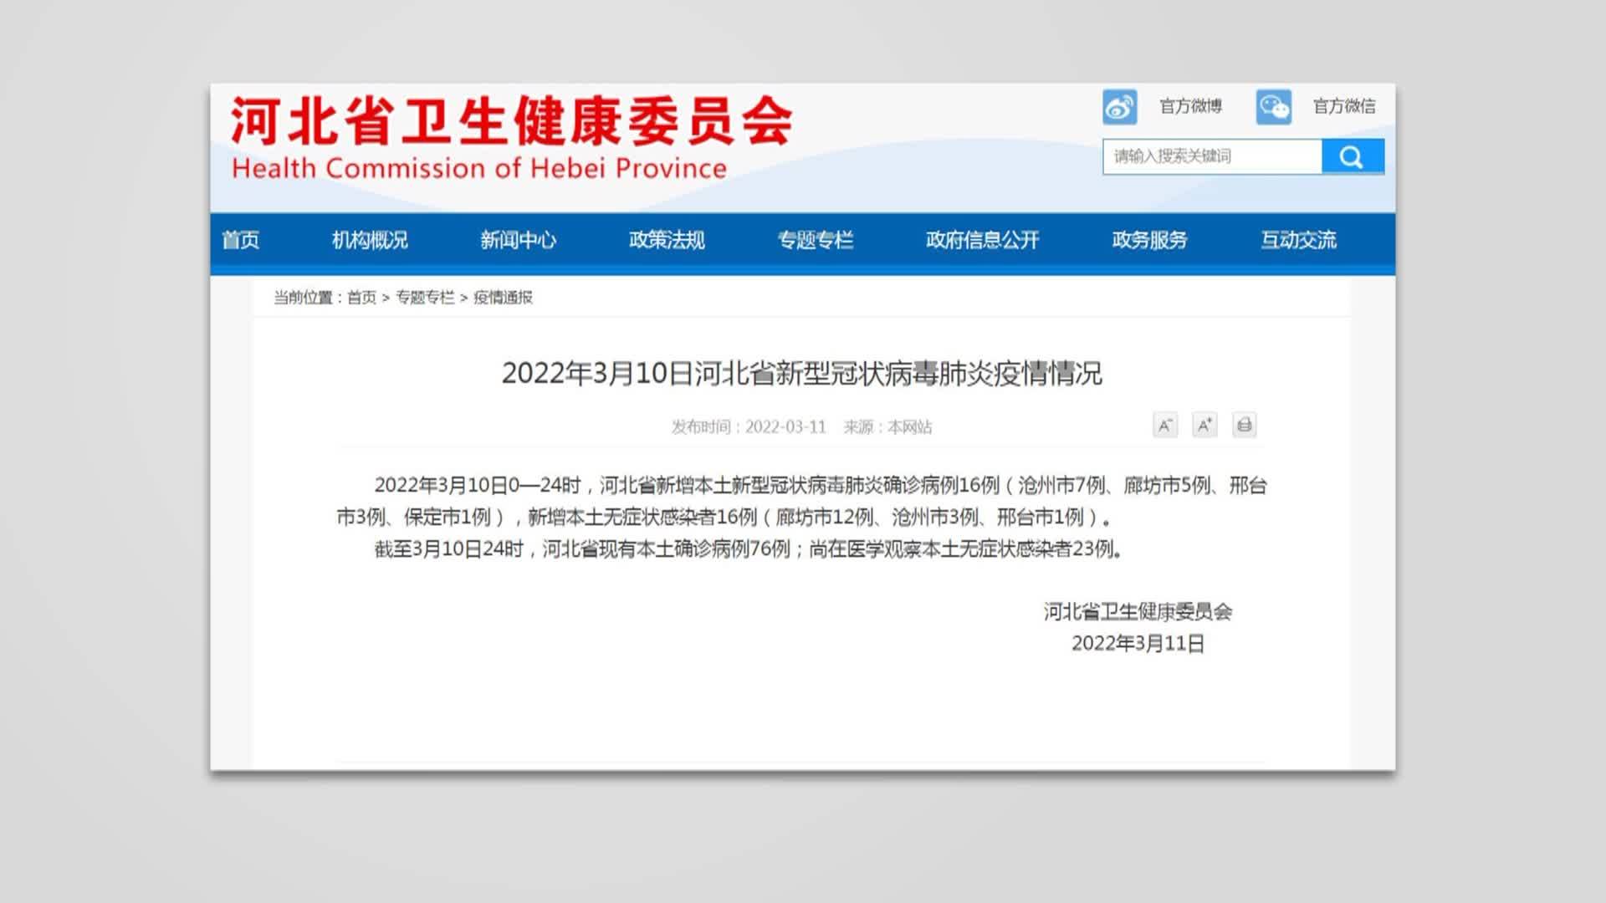
Task: Click 专题专栏 breadcrumb link
Action: click(425, 298)
